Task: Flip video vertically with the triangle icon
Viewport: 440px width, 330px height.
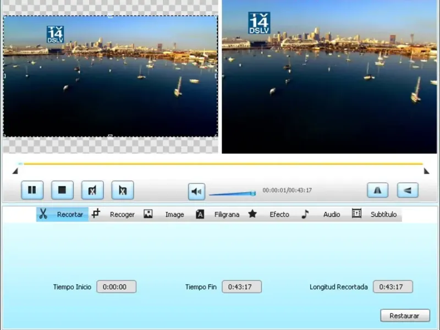Action: (408, 190)
